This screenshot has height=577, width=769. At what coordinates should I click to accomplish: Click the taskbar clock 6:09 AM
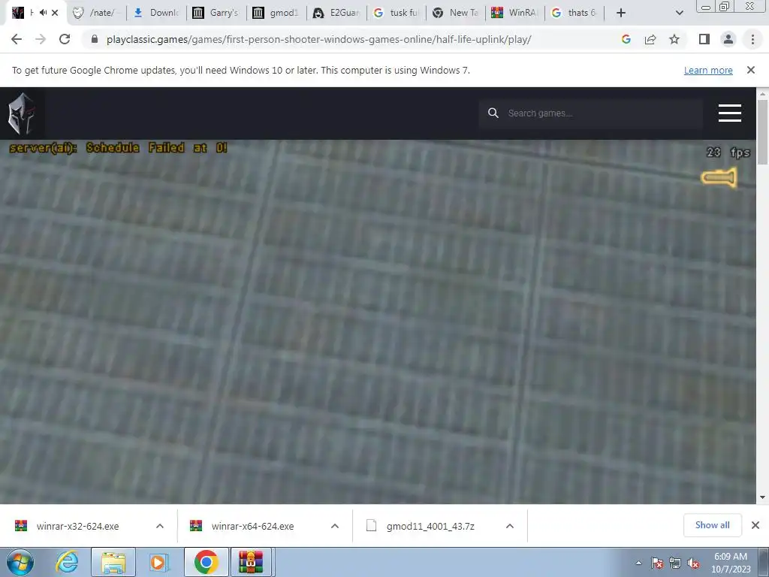pos(731,563)
